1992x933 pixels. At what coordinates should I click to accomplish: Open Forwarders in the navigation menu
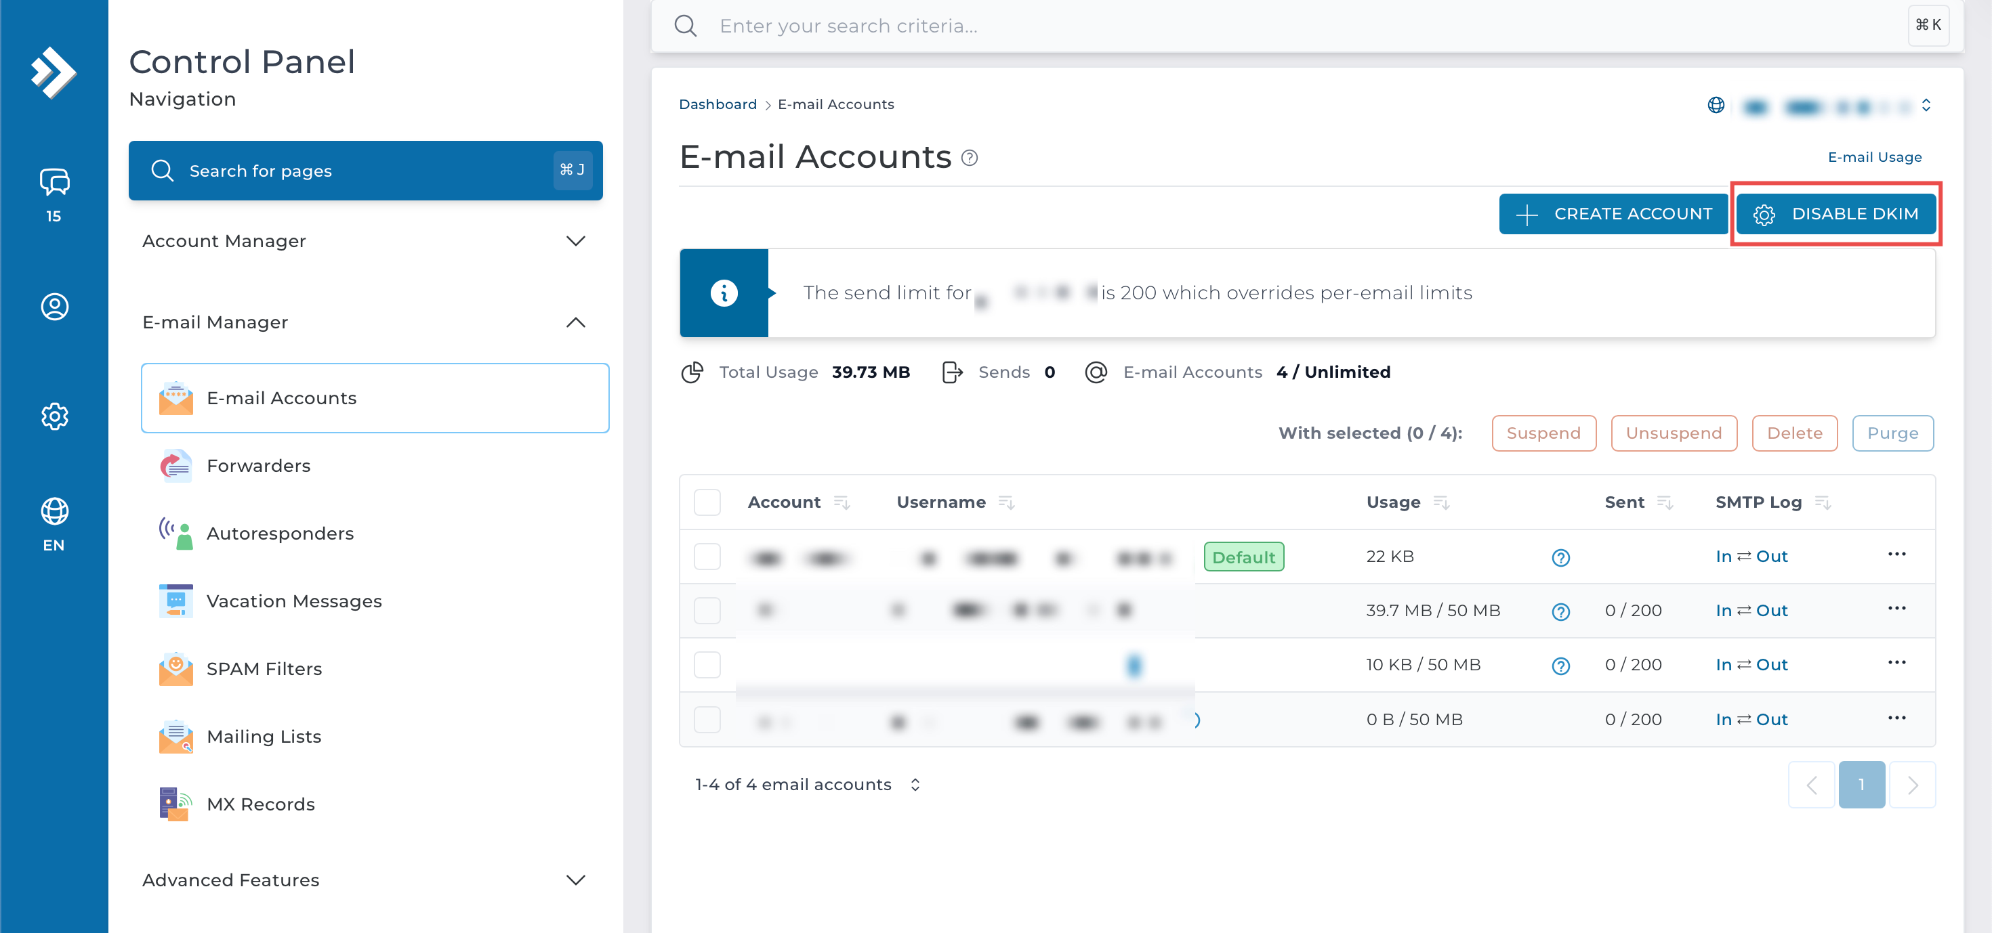[258, 465]
